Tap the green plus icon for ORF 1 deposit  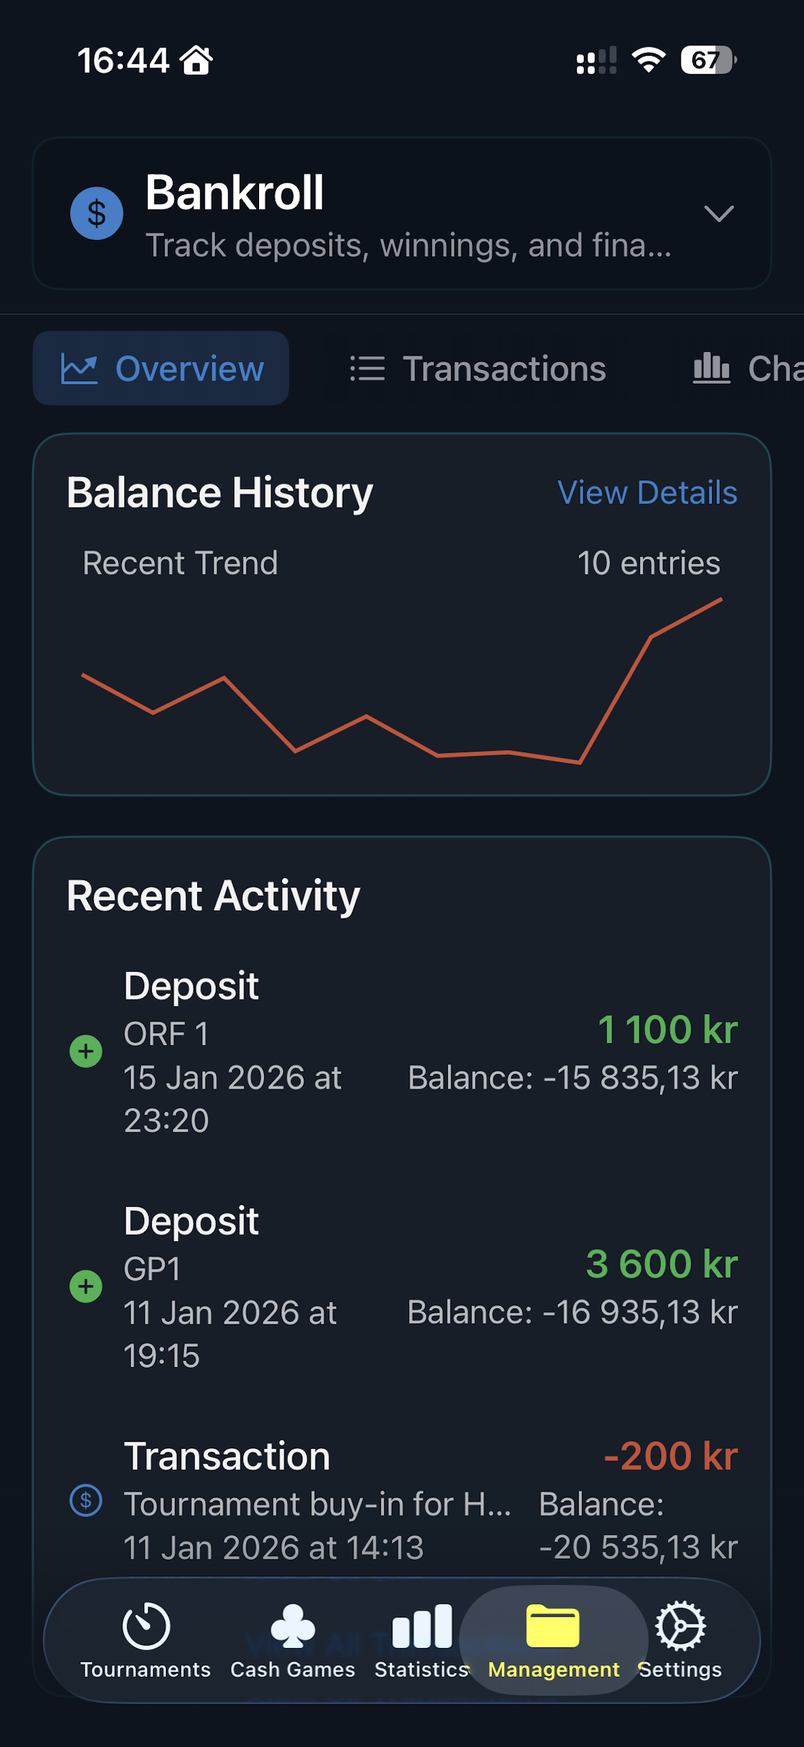[x=86, y=1051]
